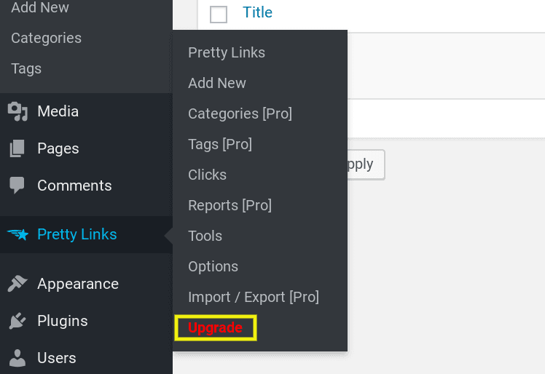
Task: Open Tags [Pro] in the flyout
Action: (220, 145)
